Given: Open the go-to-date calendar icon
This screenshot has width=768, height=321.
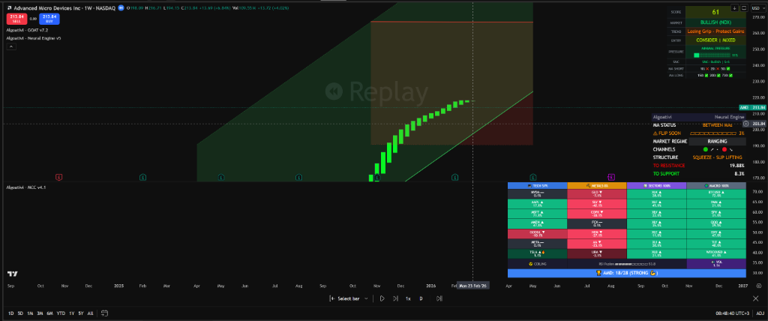Looking at the screenshot, I should click(x=104, y=313).
